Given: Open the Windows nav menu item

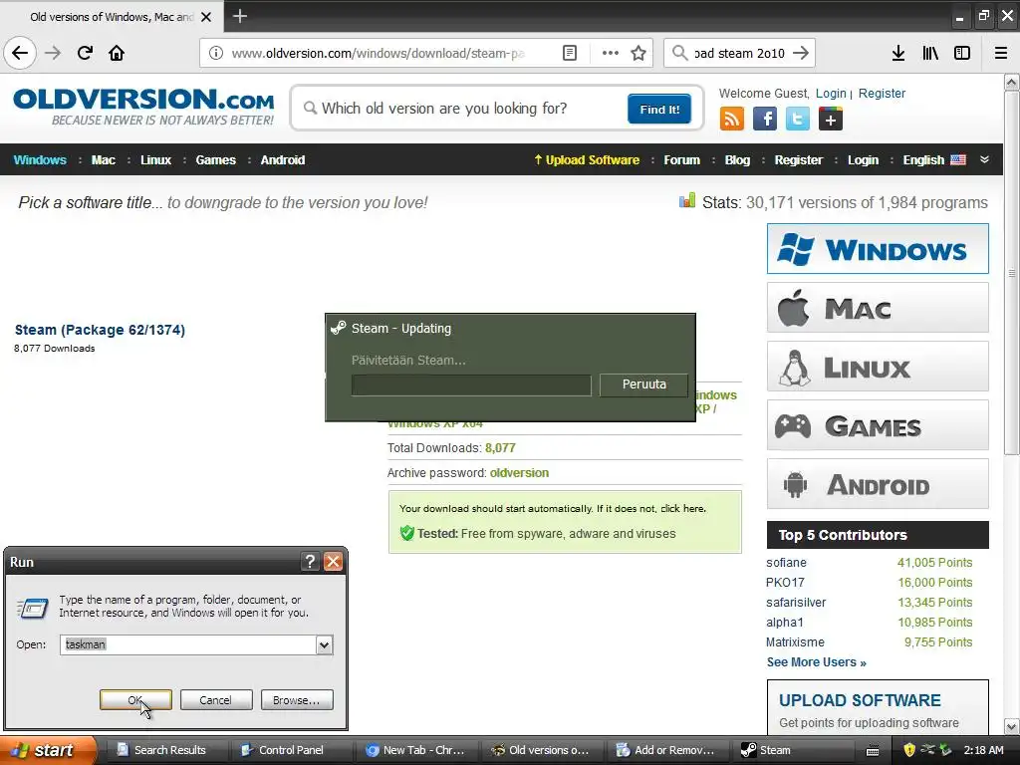Looking at the screenshot, I should click(x=40, y=160).
